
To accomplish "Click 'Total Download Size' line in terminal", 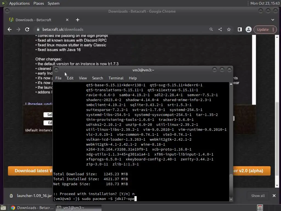I will [91, 174].
